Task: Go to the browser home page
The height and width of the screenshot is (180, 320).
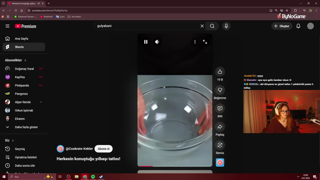Action: (22, 10)
